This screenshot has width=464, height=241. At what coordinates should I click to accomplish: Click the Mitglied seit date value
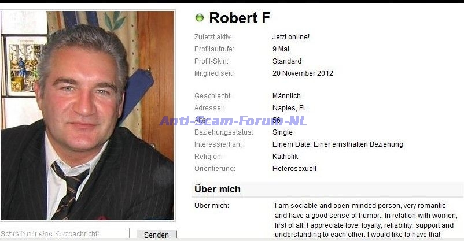[303, 73]
